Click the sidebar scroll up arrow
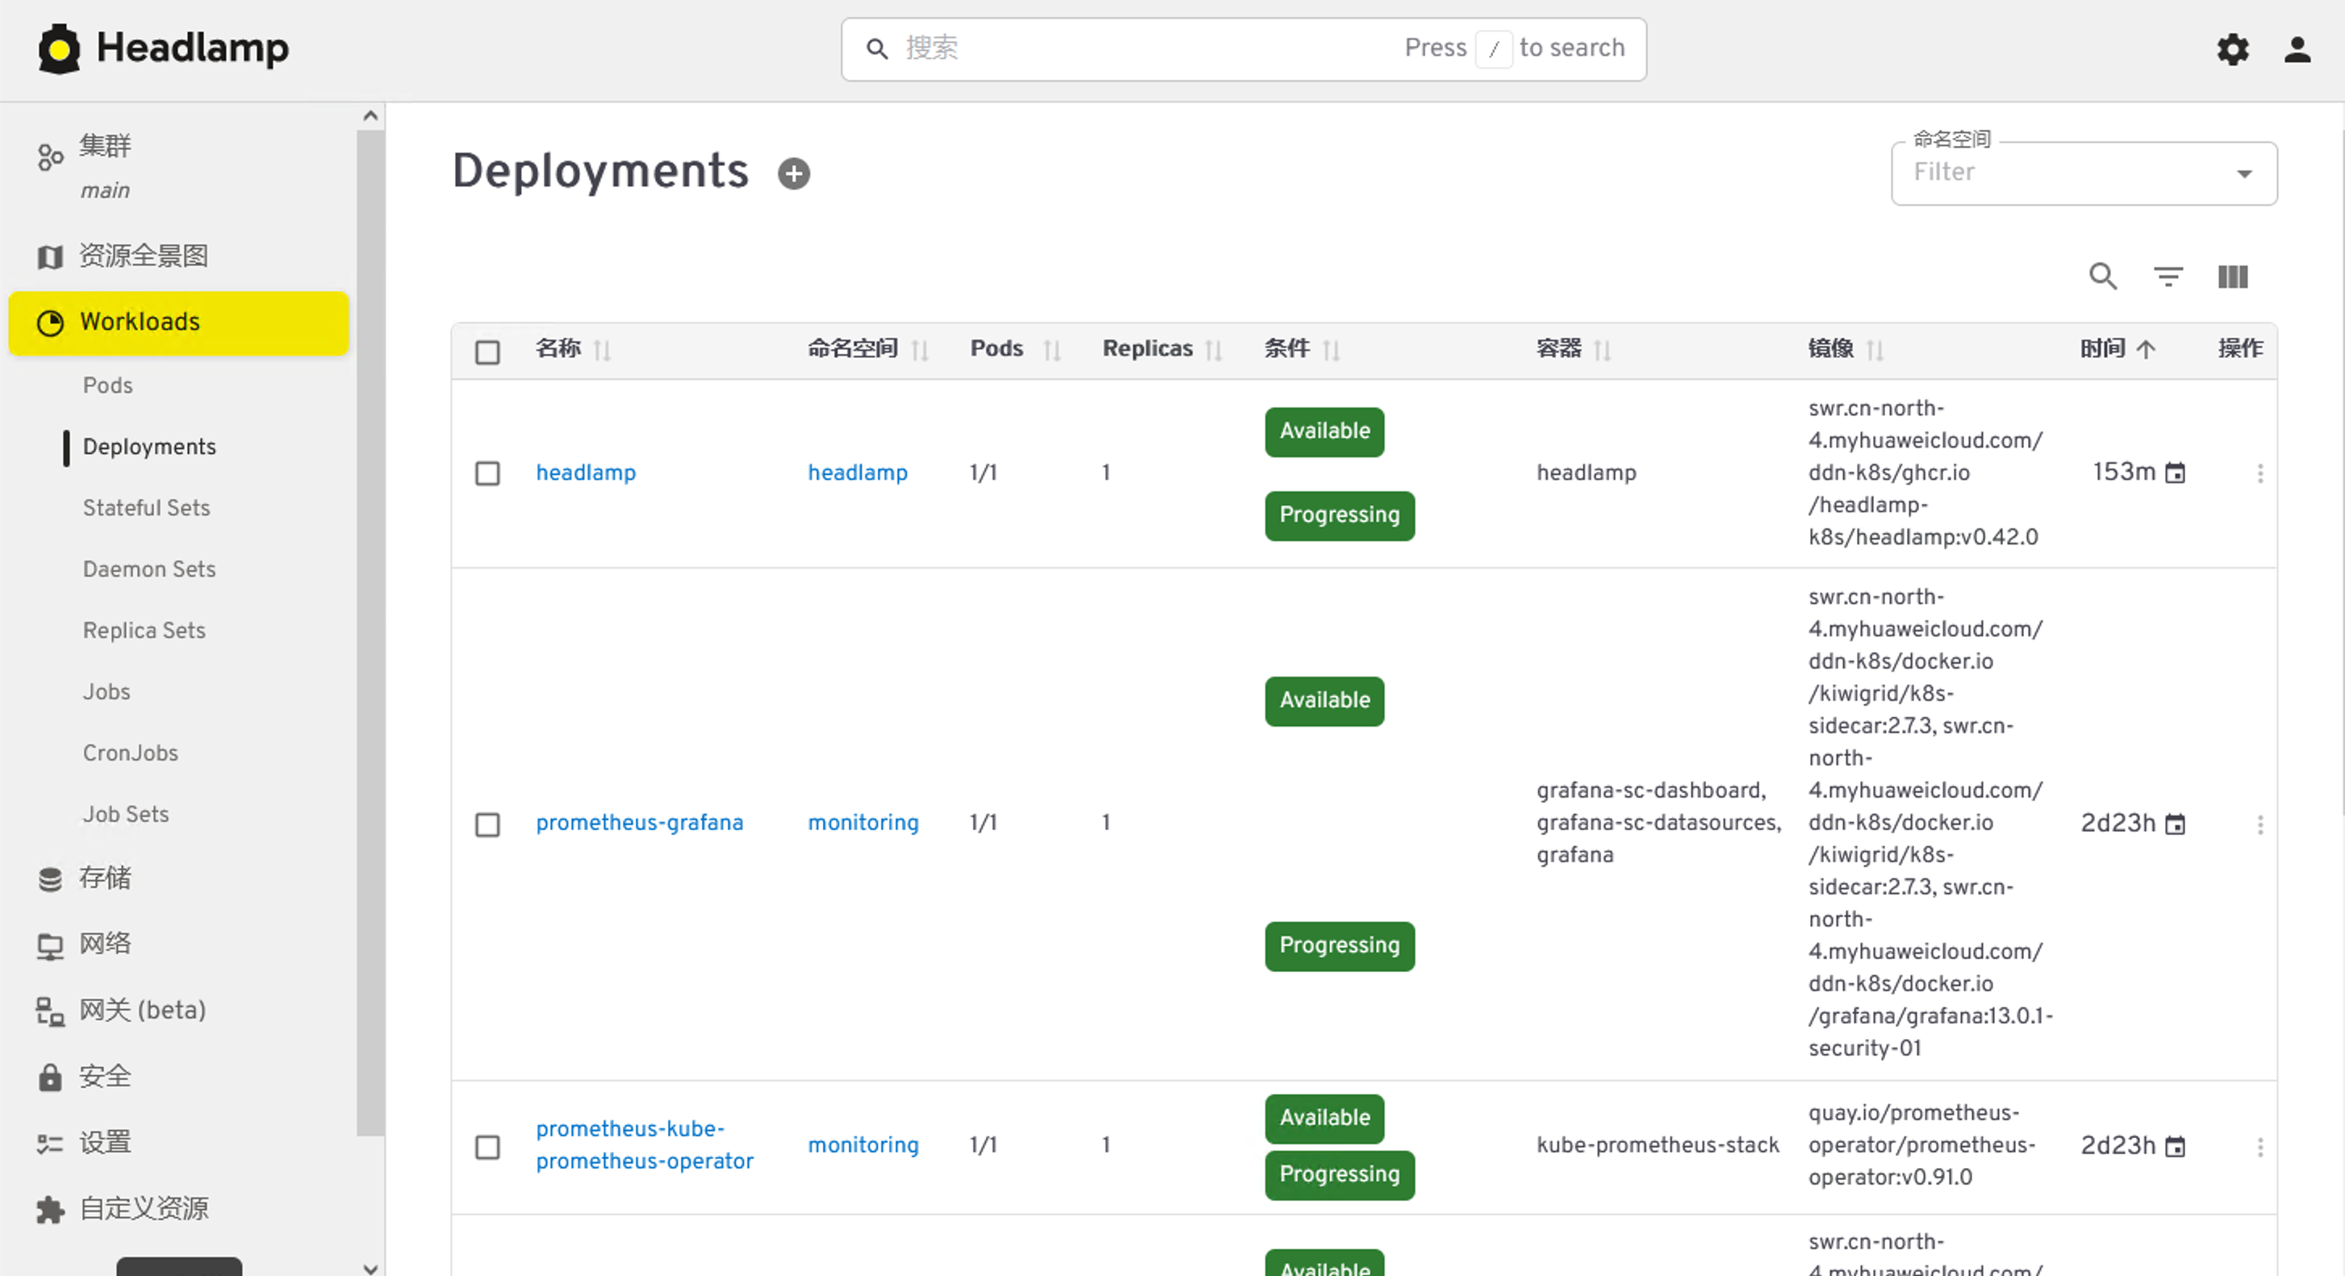The height and width of the screenshot is (1276, 2345). 370,115
